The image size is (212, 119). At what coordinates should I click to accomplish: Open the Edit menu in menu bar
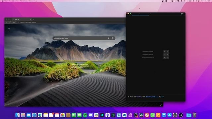pos(13,1)
